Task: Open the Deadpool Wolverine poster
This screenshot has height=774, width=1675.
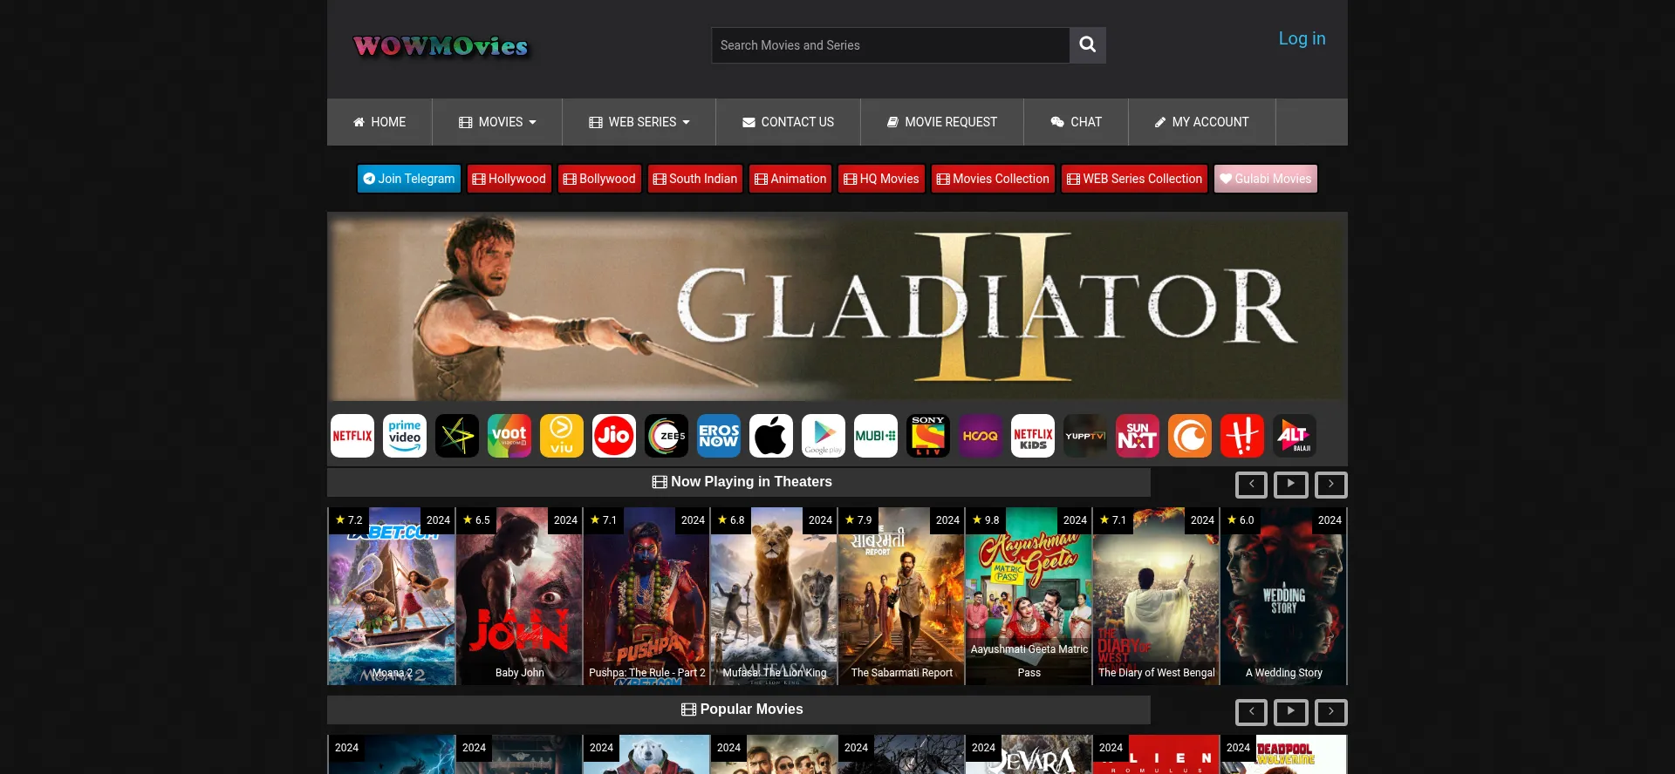Action: 1283,755
